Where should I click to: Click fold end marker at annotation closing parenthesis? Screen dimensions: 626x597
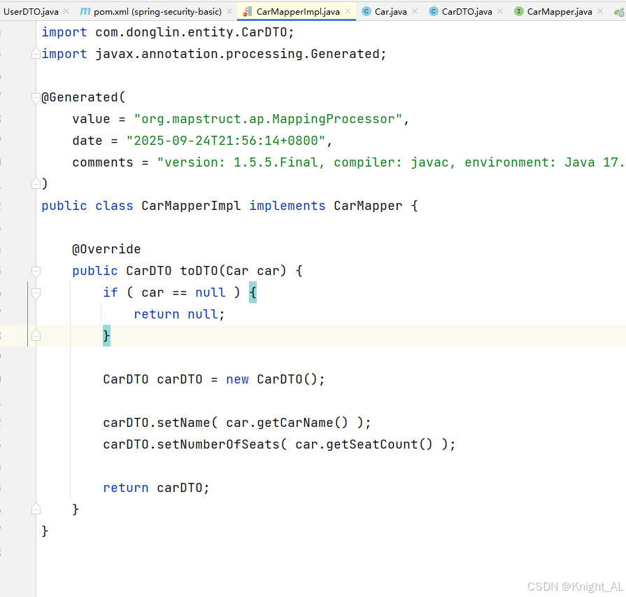pos(36,184)
